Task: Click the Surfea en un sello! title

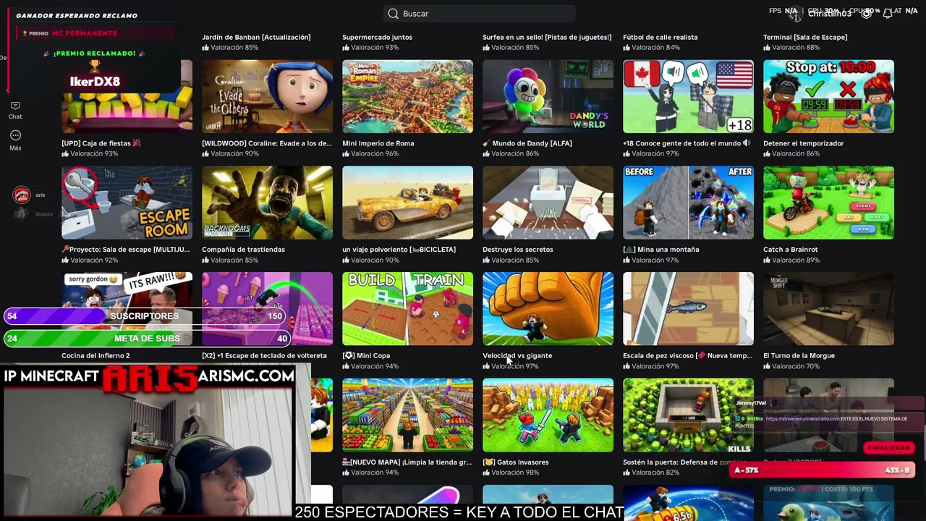Action: 547,37
